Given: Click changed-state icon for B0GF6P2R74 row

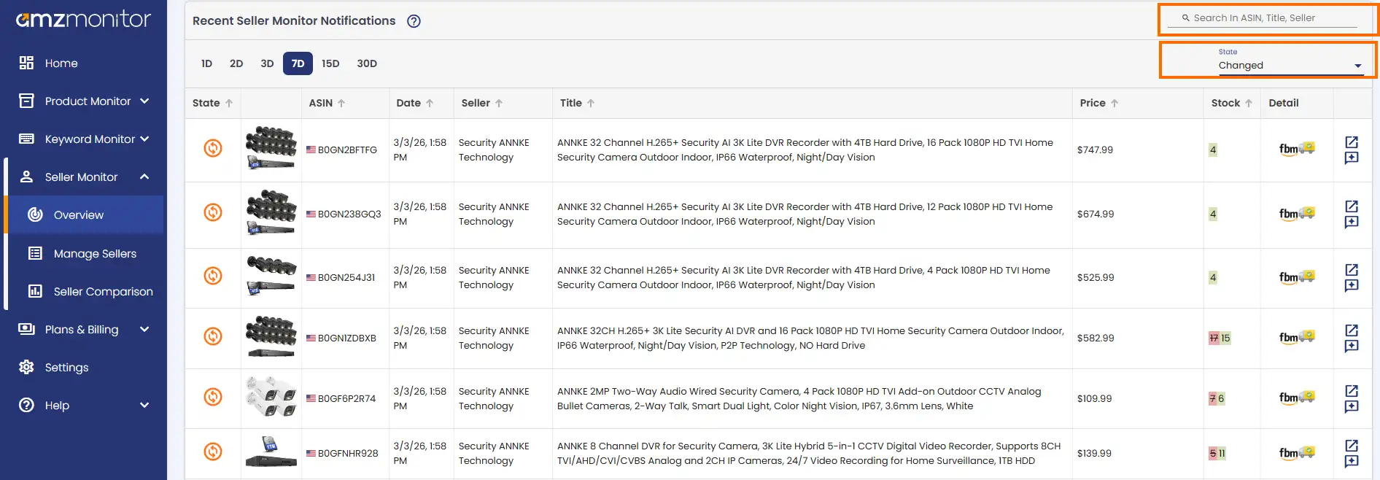Looking at the screenshot, I should click(x=213, y=397).
